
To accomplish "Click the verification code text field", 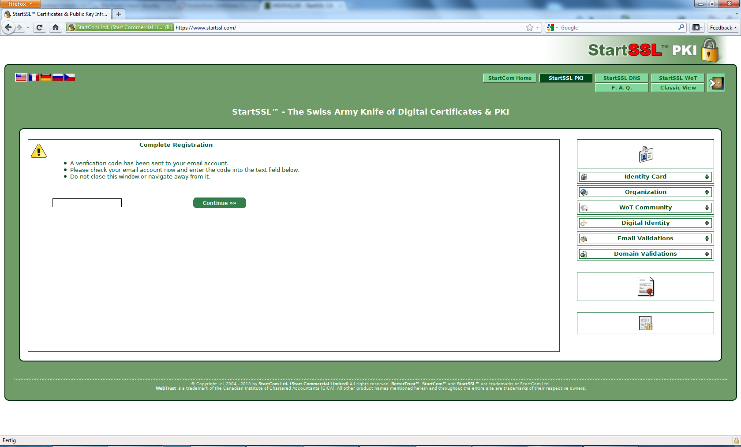I will pyautogui.click(x=87, y=203).
